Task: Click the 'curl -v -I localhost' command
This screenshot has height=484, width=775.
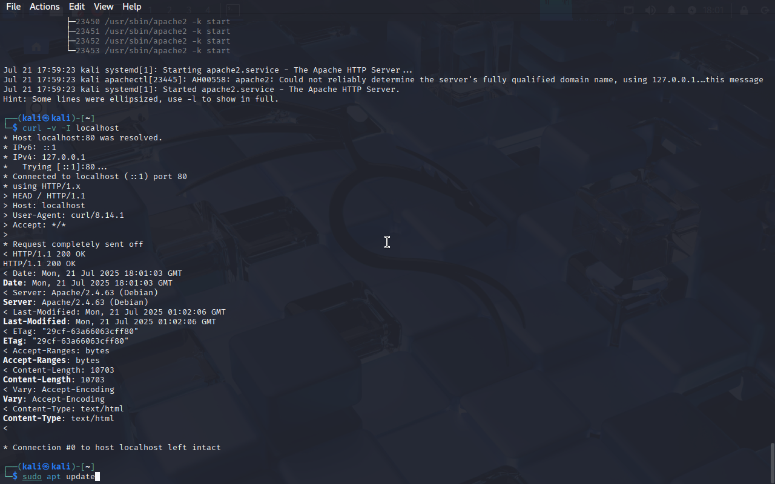Action: 71,128
